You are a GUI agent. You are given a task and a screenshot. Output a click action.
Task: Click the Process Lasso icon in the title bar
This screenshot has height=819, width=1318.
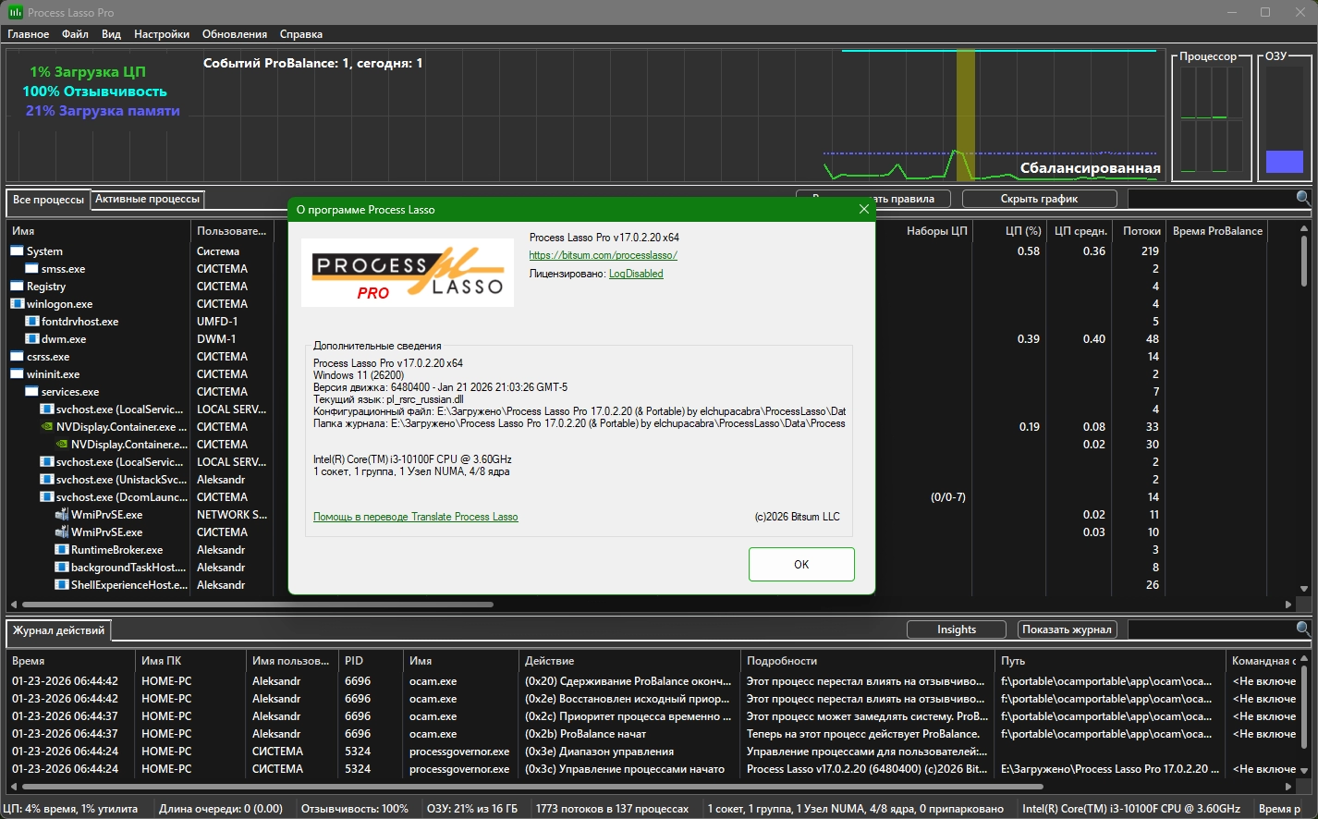15,12
